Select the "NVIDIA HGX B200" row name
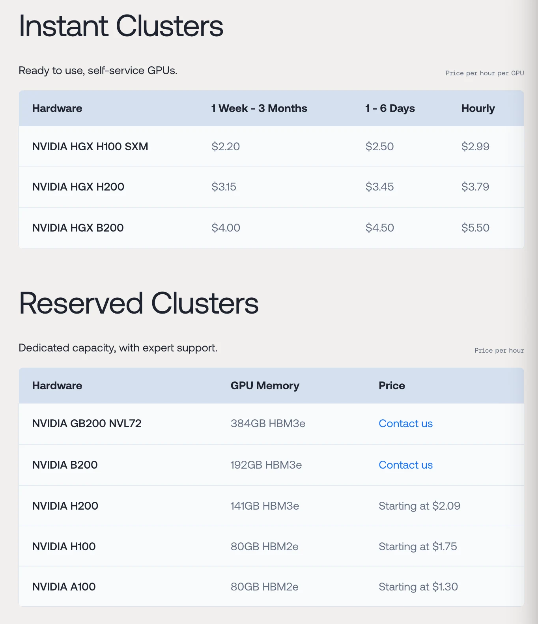 tap(78, 228)
